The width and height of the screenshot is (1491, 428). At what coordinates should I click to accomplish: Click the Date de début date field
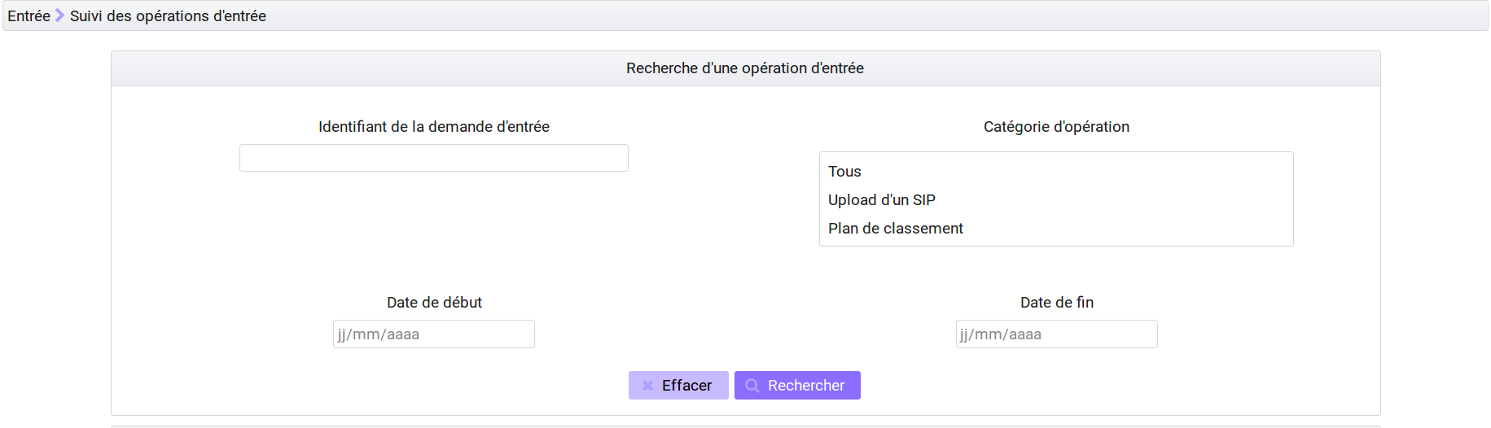pyautogui.click(x=434, y=334)
